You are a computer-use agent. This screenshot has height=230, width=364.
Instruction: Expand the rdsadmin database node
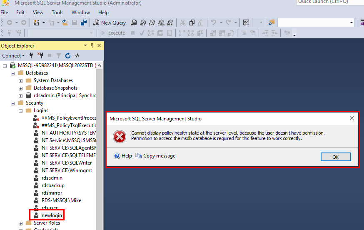tap(20, 96)
